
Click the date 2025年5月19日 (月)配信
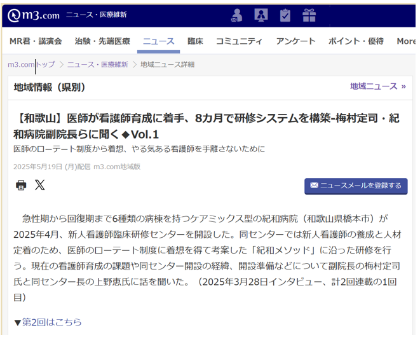(52, 167)
